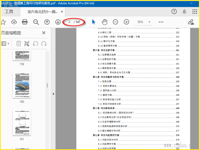This screenshot has height=150, width=200.
Task: Zoom out with the minus button
Action: click(x=115, y=22)
